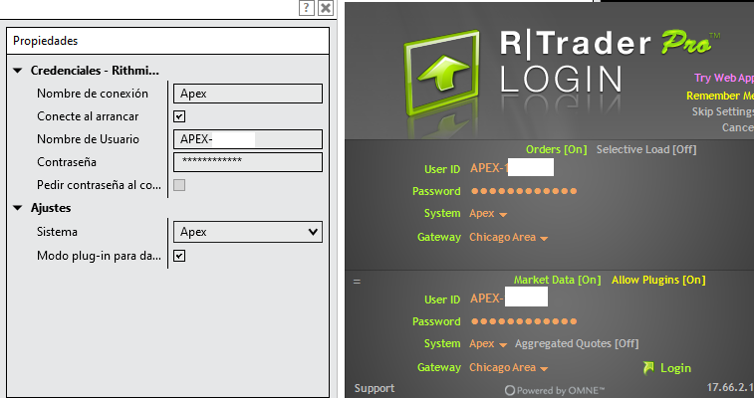Collapse the Ajustes section
This screenshot has width=754, height=398.
pyautogui.click(x=18, y=208)
